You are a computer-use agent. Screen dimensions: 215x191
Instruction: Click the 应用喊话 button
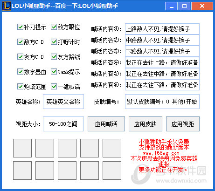click(x=106, y=124)
